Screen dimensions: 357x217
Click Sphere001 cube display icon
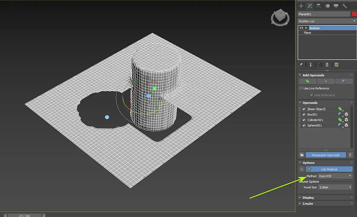point(346,125)
